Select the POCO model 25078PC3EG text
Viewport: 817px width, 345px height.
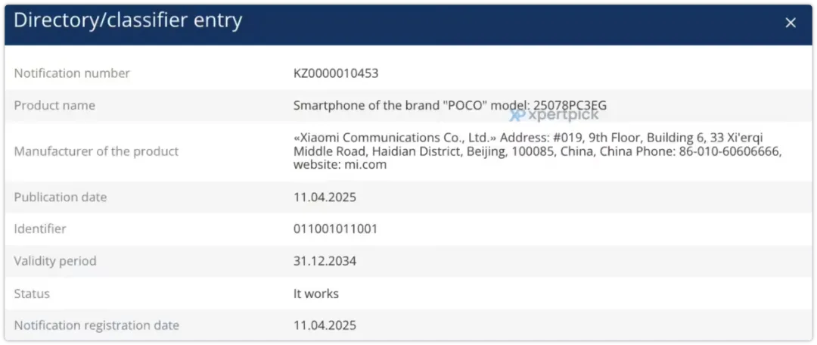coord(449,105)
